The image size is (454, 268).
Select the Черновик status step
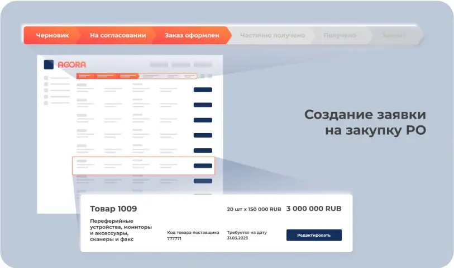pos(52,35)
